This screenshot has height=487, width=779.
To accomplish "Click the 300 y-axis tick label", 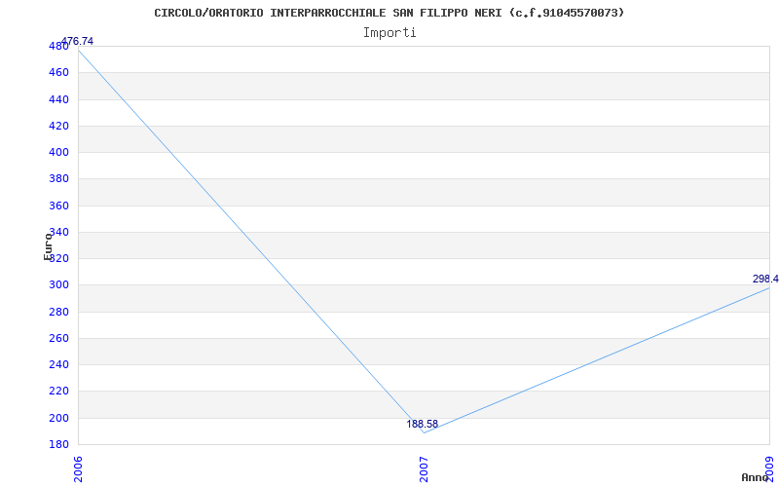I will point(58,285).
